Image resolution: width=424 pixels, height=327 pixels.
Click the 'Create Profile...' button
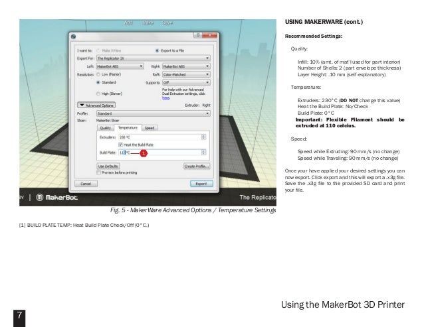[x=197, y=166]
